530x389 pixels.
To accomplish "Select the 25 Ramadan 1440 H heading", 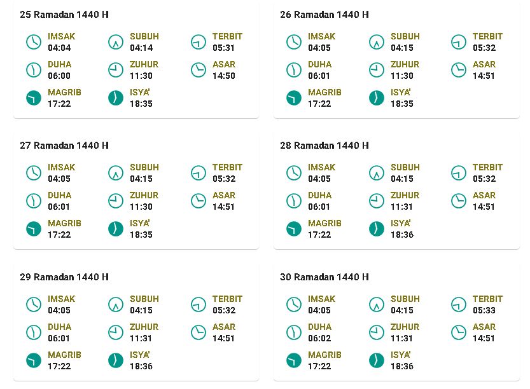I will [x=64, y=15].
